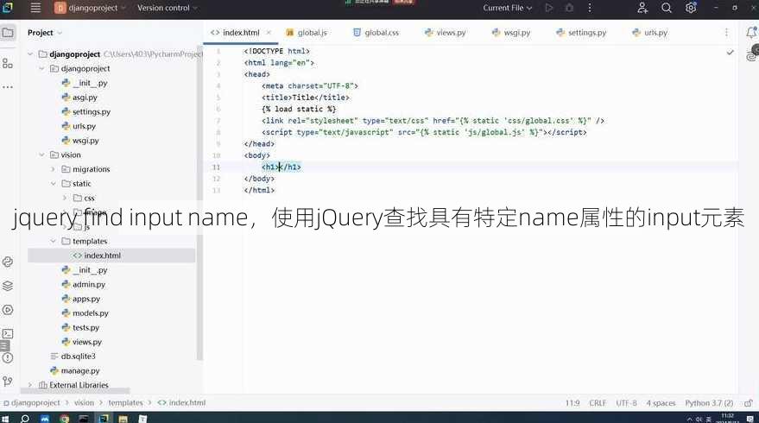Open the Project tool window icon
This screenshot has width=759, height=423.
click(x=8, y=33)
